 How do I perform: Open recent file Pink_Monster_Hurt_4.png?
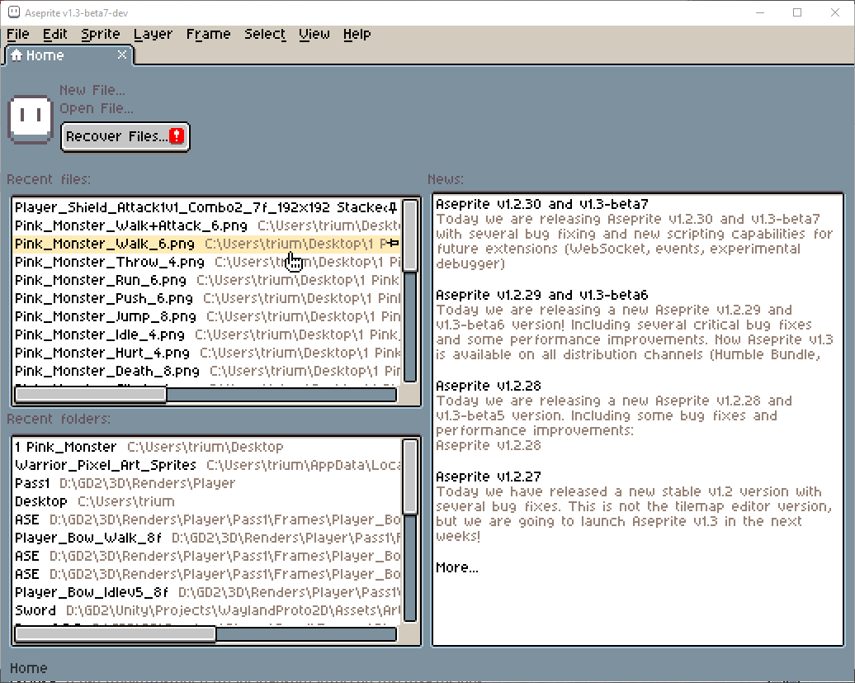point(206,353)
